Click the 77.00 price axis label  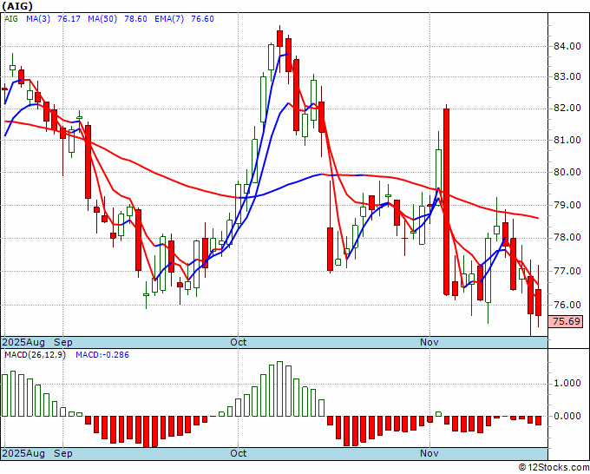click(567, 271)
